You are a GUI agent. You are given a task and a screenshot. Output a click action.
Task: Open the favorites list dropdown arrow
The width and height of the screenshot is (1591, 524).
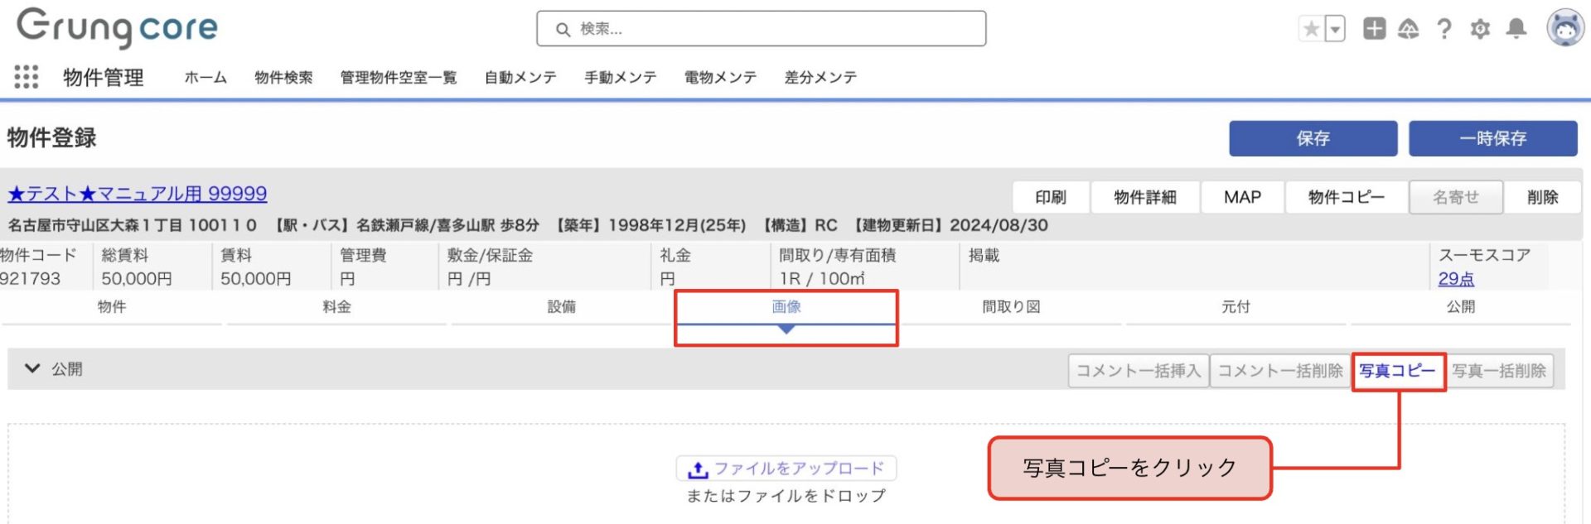1335,29
